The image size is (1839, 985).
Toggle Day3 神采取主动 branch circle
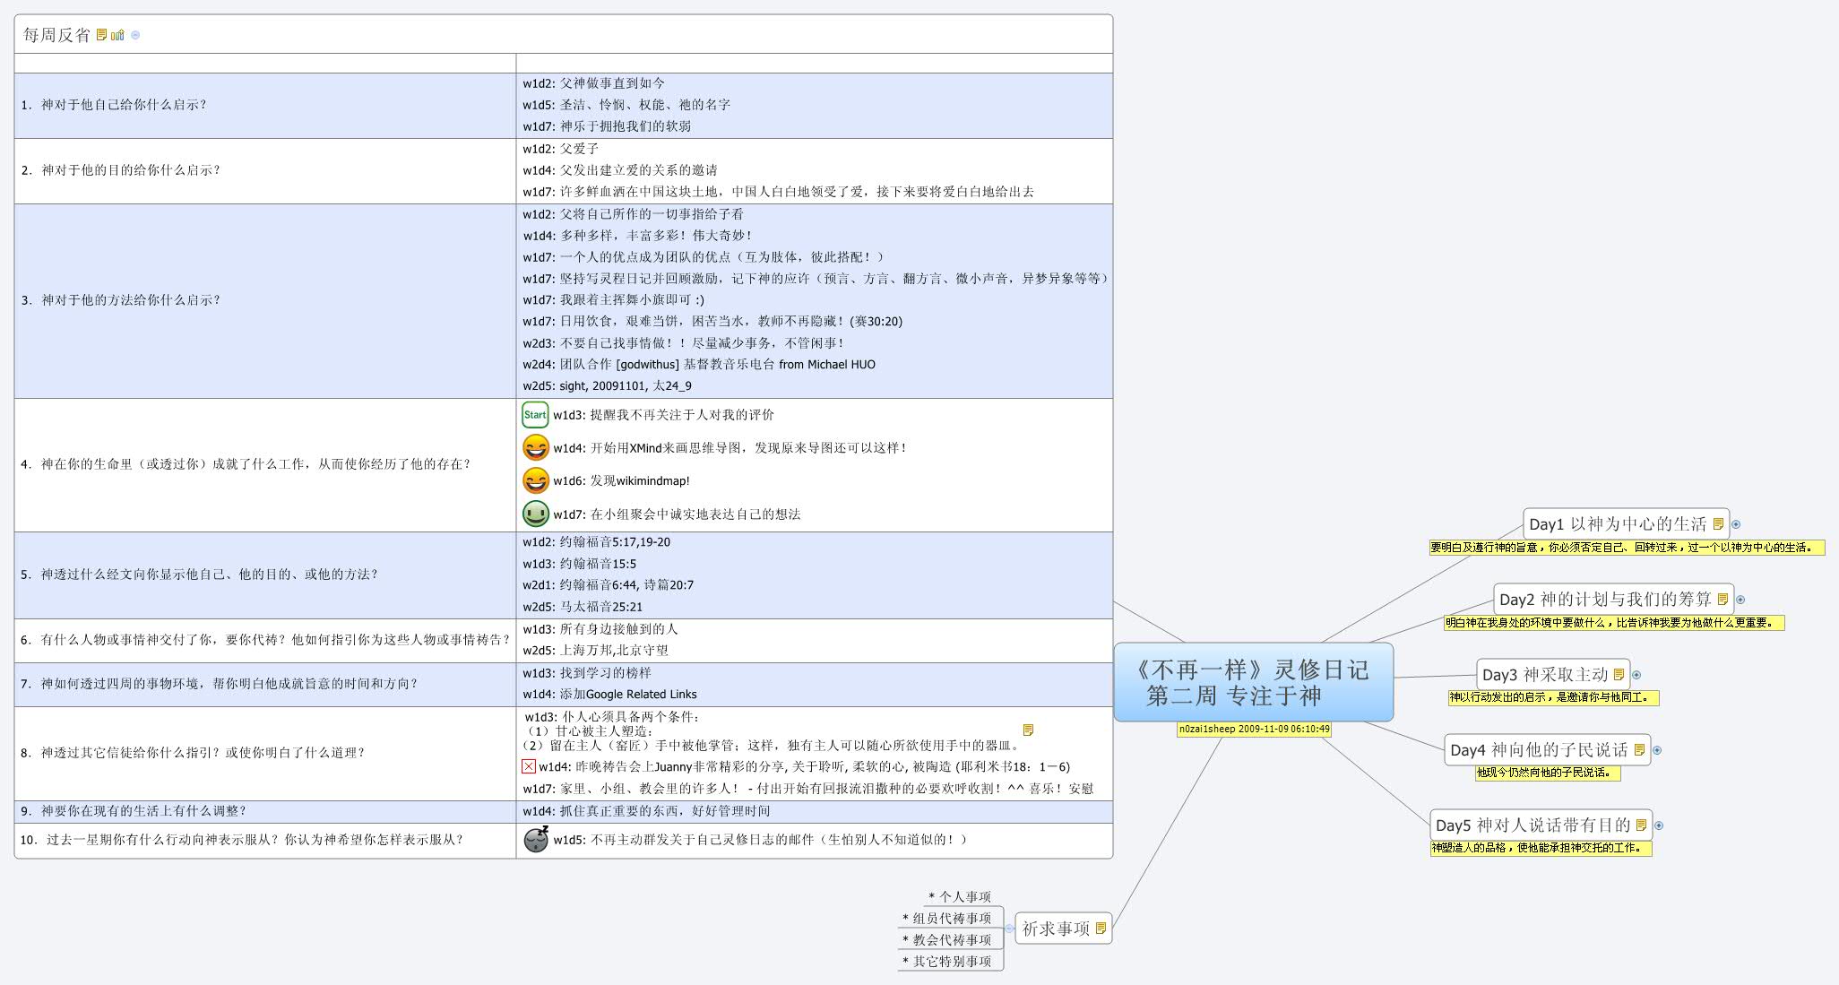[1637, 673]
